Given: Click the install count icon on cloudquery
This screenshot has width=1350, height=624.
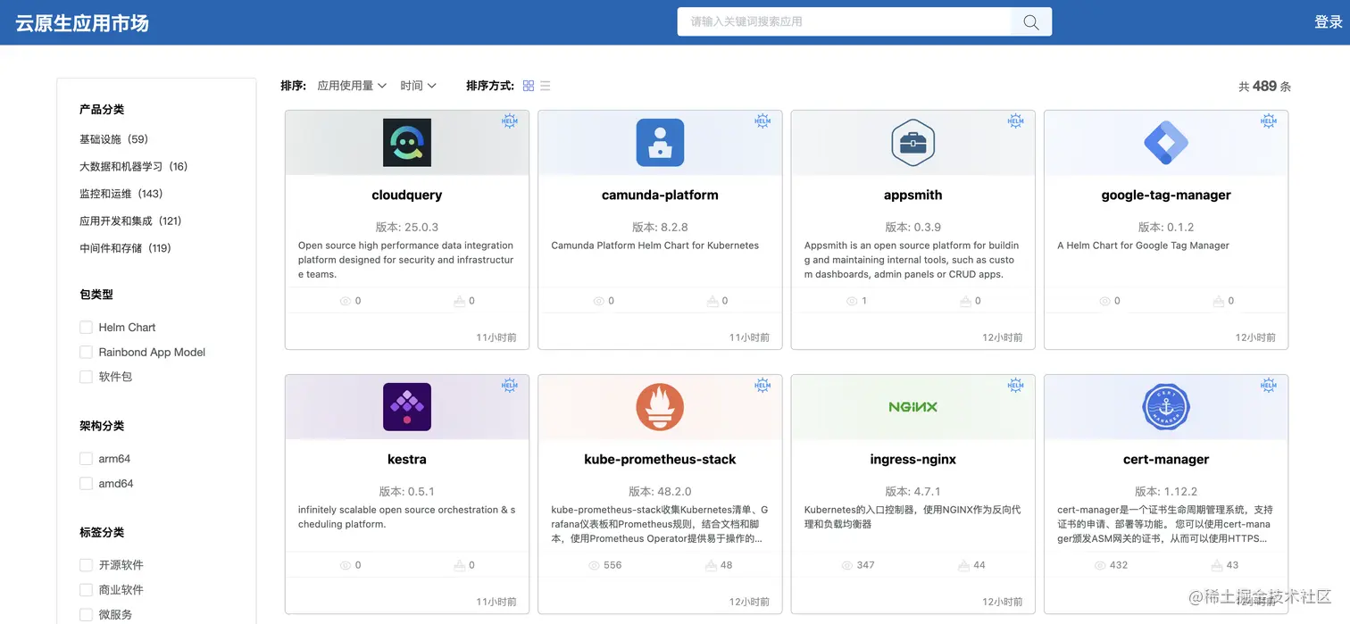Looking at the screenshot, I should tap(459, 301).
